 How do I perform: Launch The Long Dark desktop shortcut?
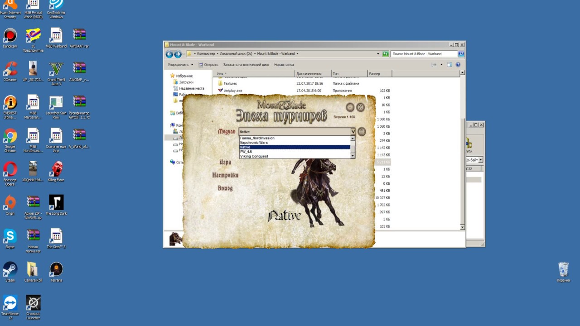pyautogui.click(x=56, y=205)
